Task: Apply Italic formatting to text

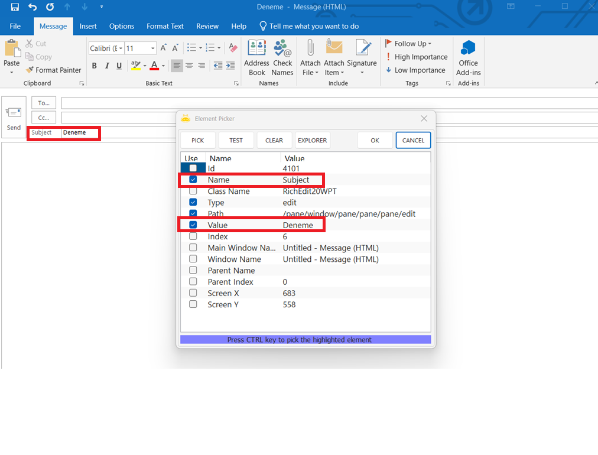Action: pos(107,66)
